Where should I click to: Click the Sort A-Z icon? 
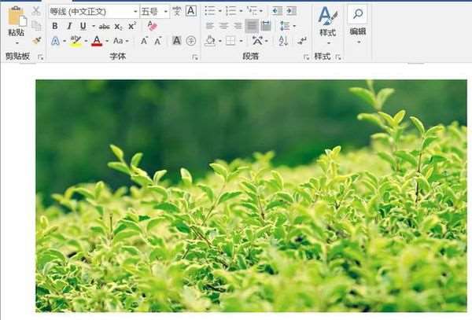(x=283, y=41)
